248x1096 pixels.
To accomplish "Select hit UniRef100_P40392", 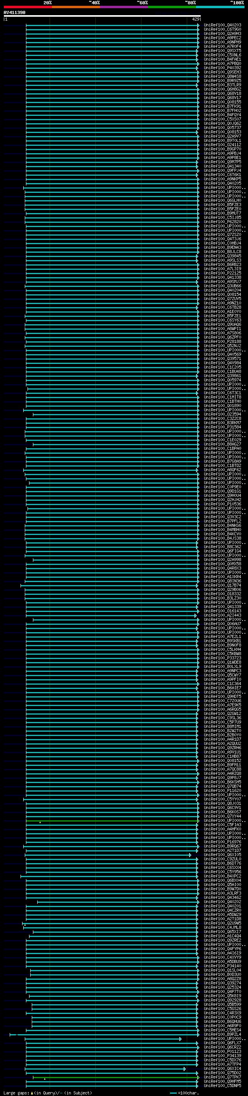I will (x=222, y=68).
